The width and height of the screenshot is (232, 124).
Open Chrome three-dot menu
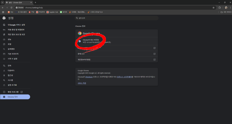[x=230, y=8]
